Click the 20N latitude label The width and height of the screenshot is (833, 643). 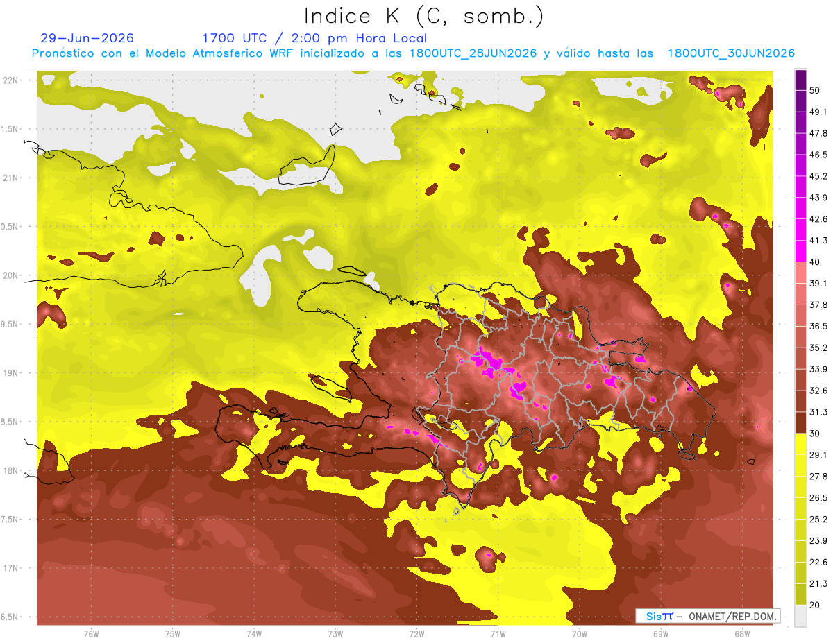(11, 275)
